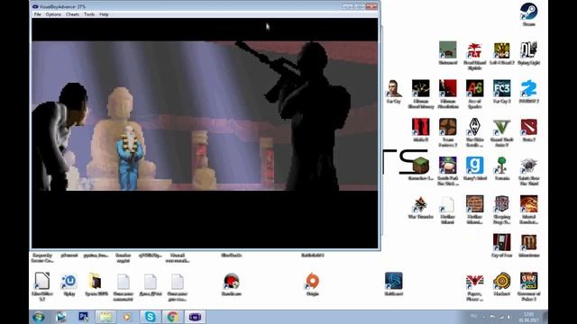Open the Far Cry soldier-face shortcut

393,92
